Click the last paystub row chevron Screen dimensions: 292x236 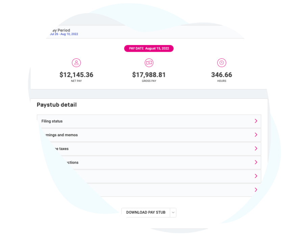(256, 190)
